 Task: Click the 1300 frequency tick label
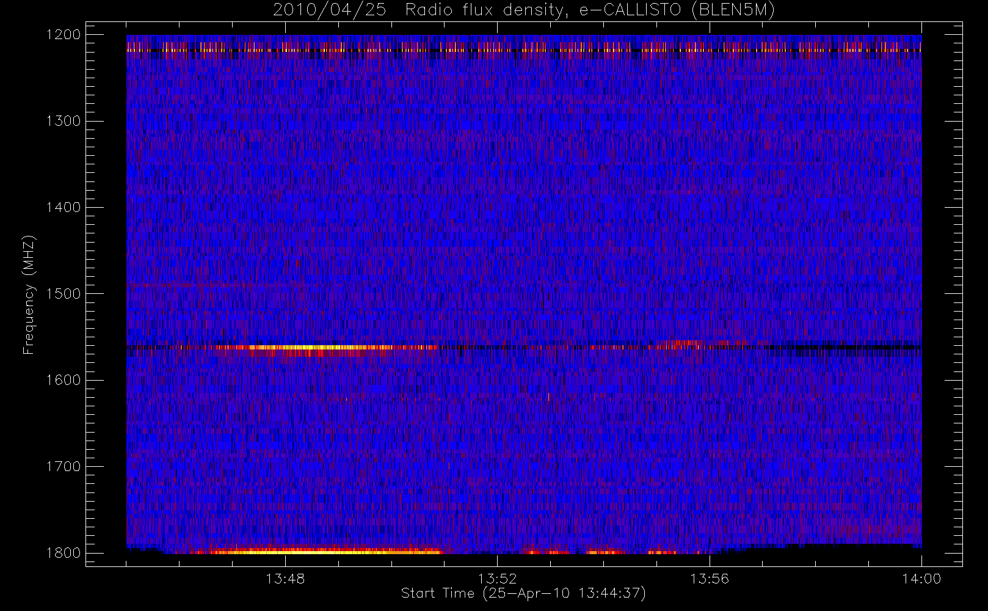(64, 121)
